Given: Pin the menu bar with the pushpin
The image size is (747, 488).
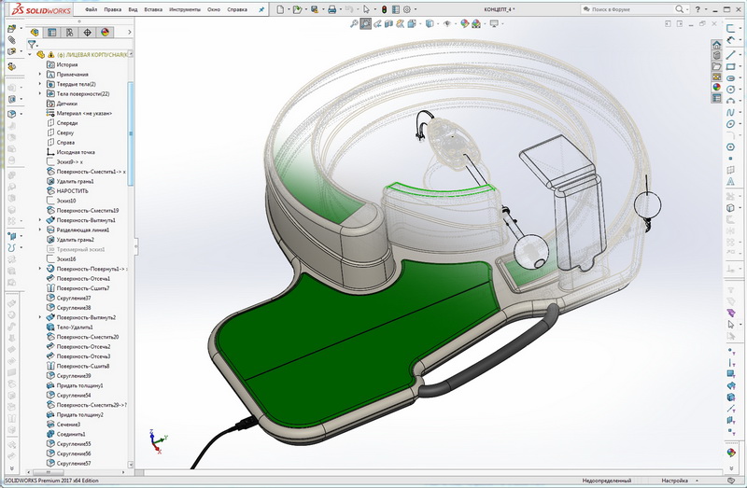Looking at the screenshot, I should [260, 9].
